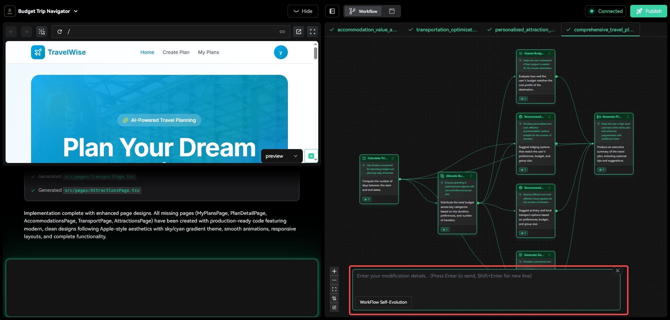Zoom out on workflow canvas
670x320 pixels.
pos(334,280)
